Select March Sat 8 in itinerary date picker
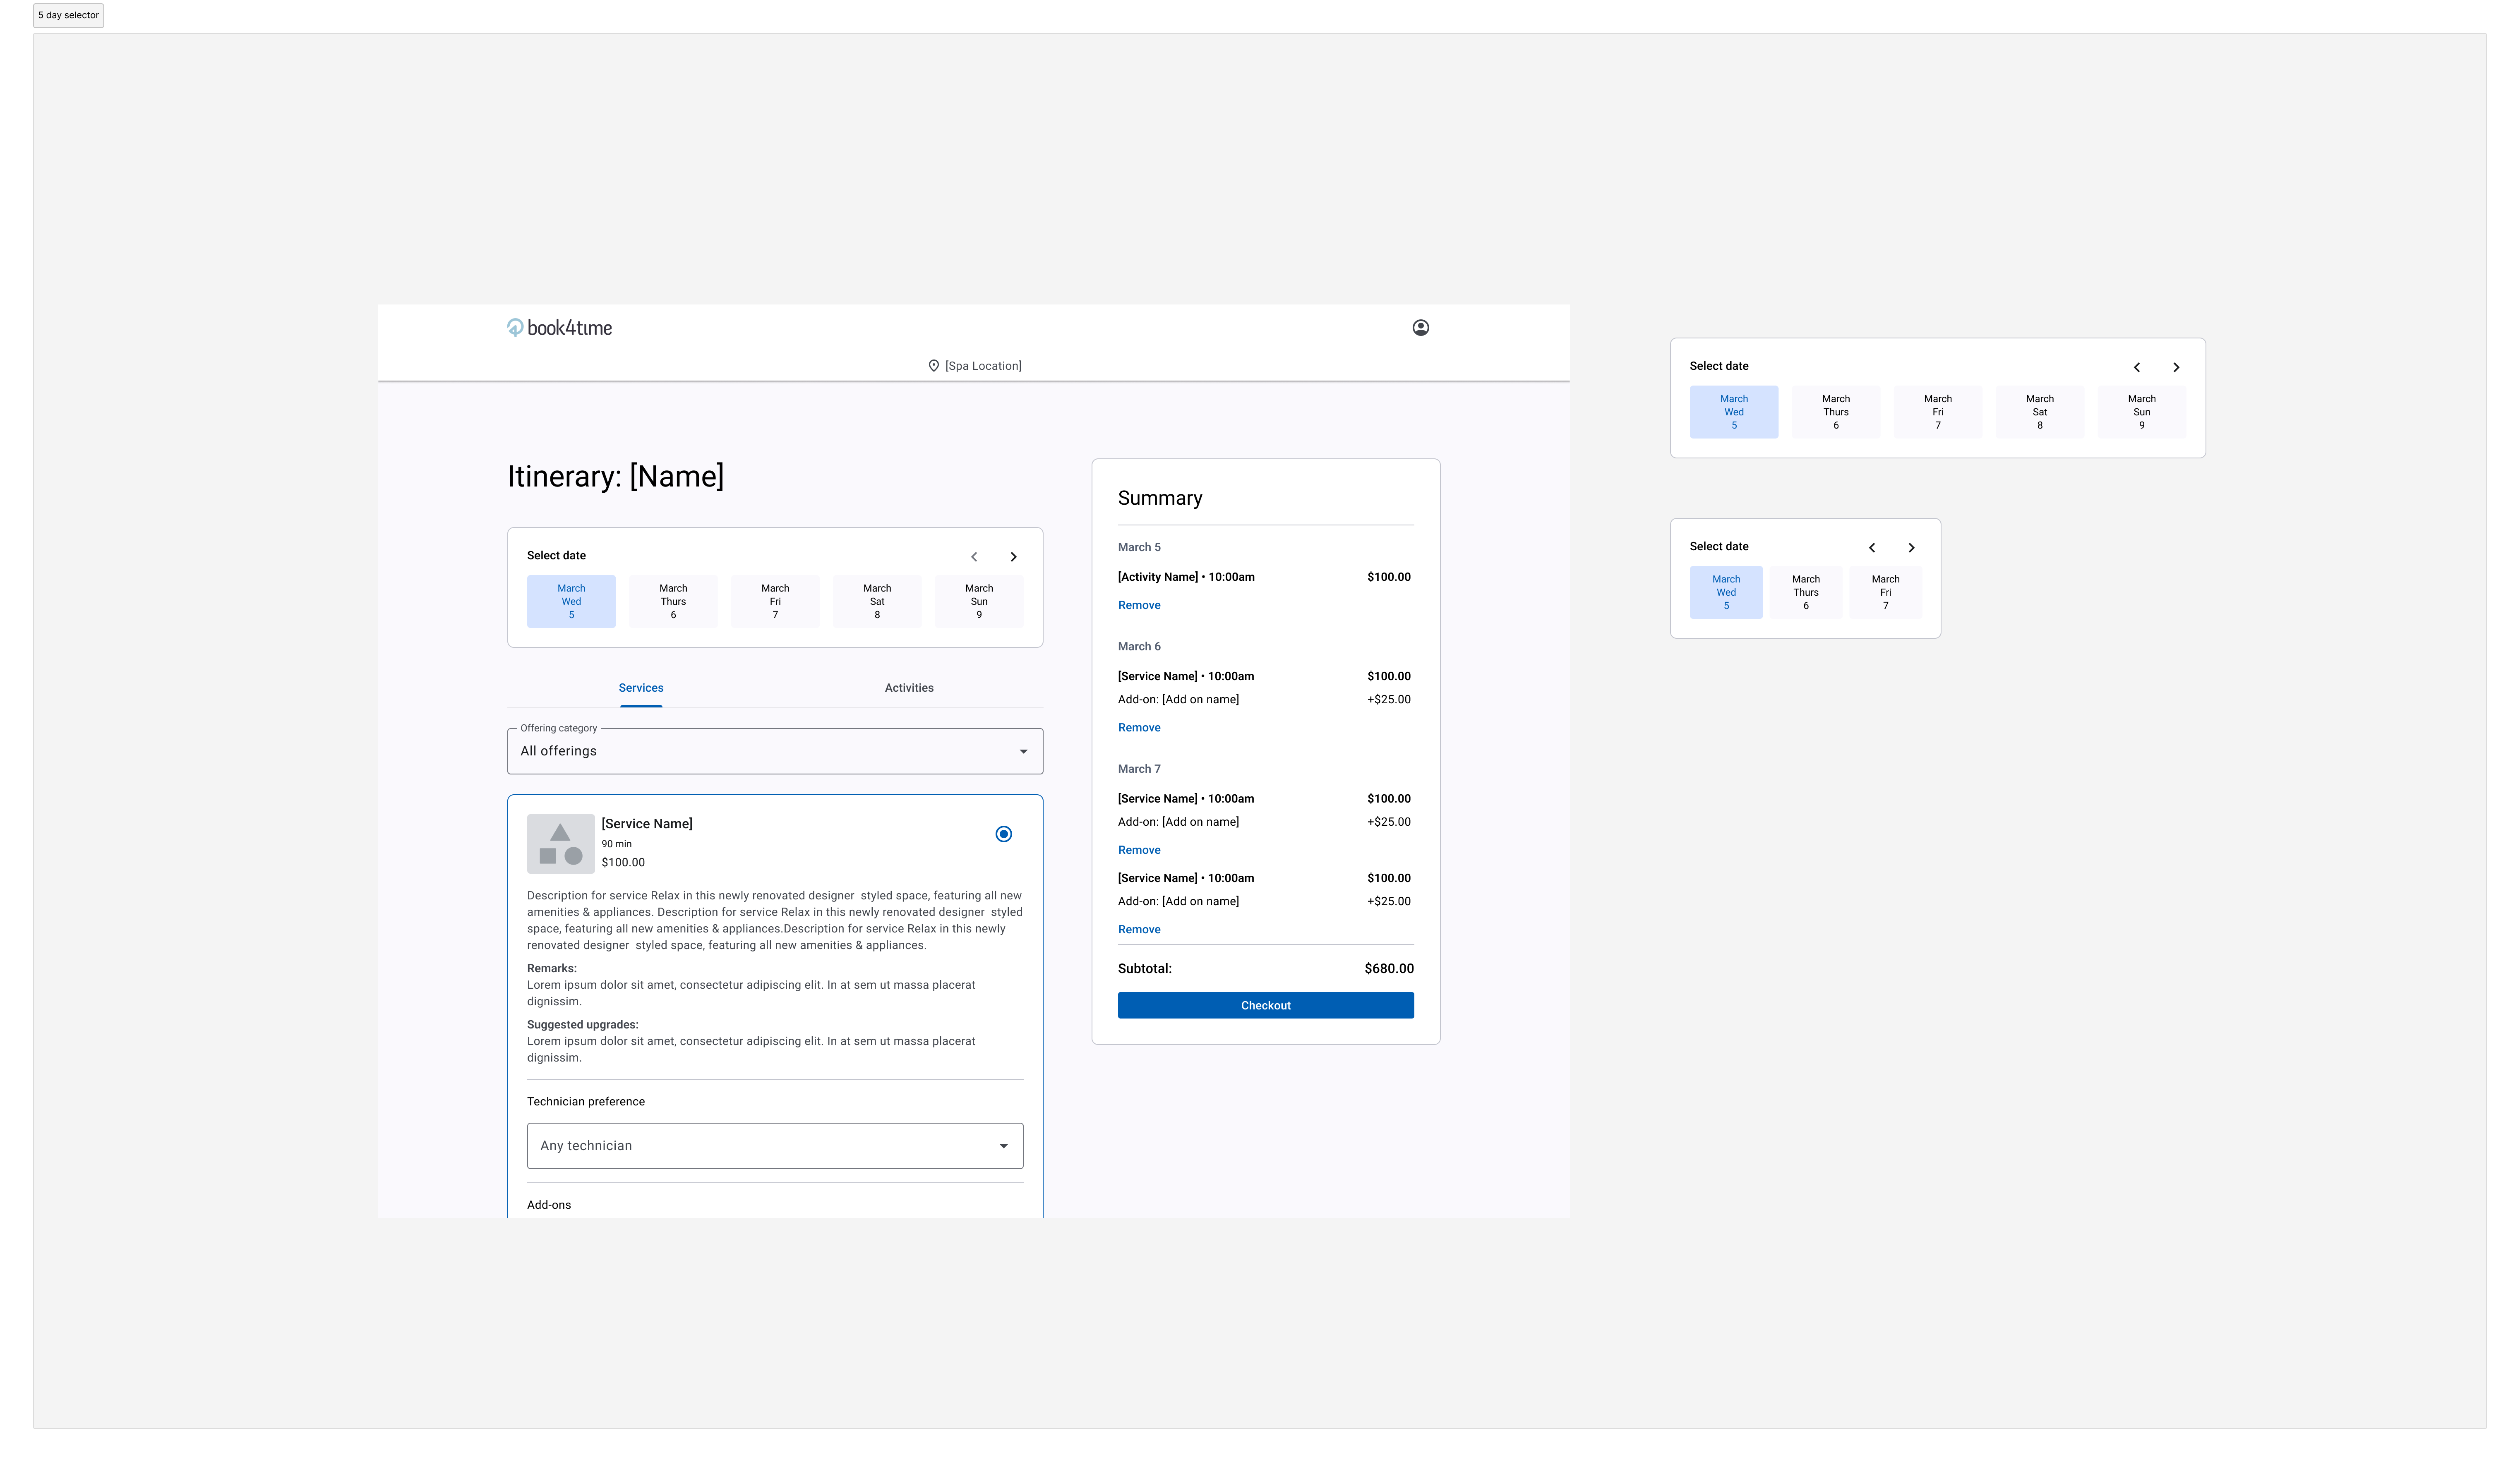 pos(877,602)
